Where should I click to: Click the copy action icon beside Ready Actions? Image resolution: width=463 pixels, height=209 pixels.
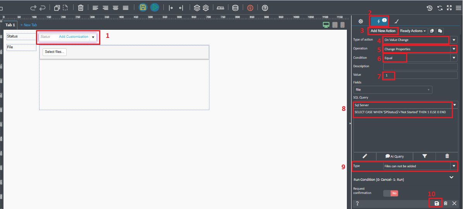(432, 31)
